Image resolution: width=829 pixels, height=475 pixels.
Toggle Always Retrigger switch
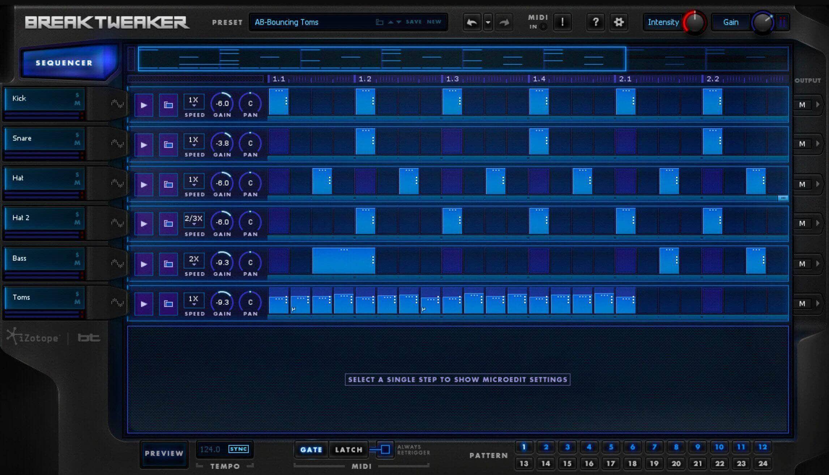pyautogui.click(x=385, y=449)
